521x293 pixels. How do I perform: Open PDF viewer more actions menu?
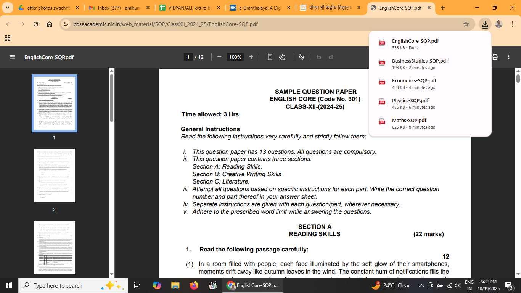tap(509, 57)
